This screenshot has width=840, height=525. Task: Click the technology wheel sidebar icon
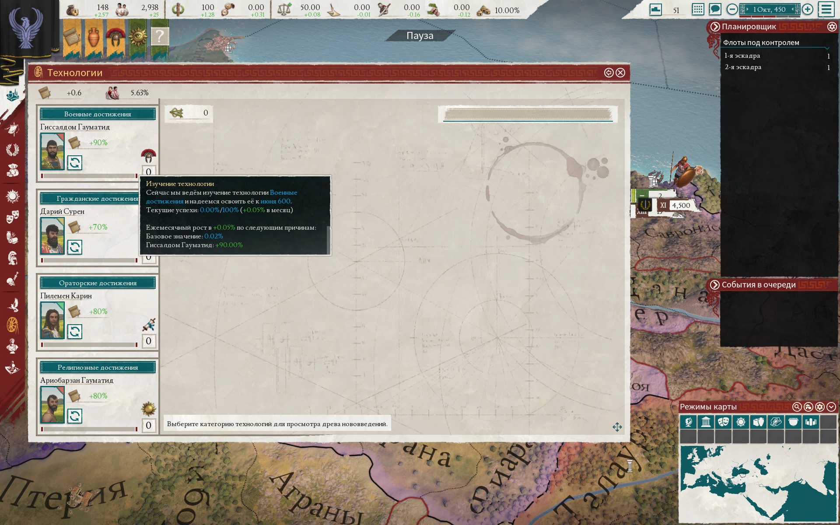coord(13,324)
